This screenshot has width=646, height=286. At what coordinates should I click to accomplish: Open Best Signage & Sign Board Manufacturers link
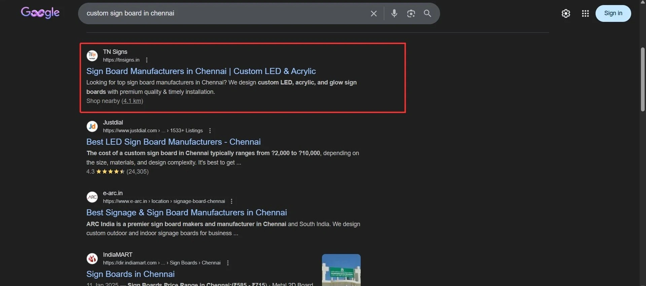(x=186, y=213)
